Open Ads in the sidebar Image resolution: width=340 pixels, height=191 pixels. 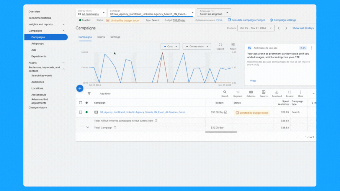point(34,50)
